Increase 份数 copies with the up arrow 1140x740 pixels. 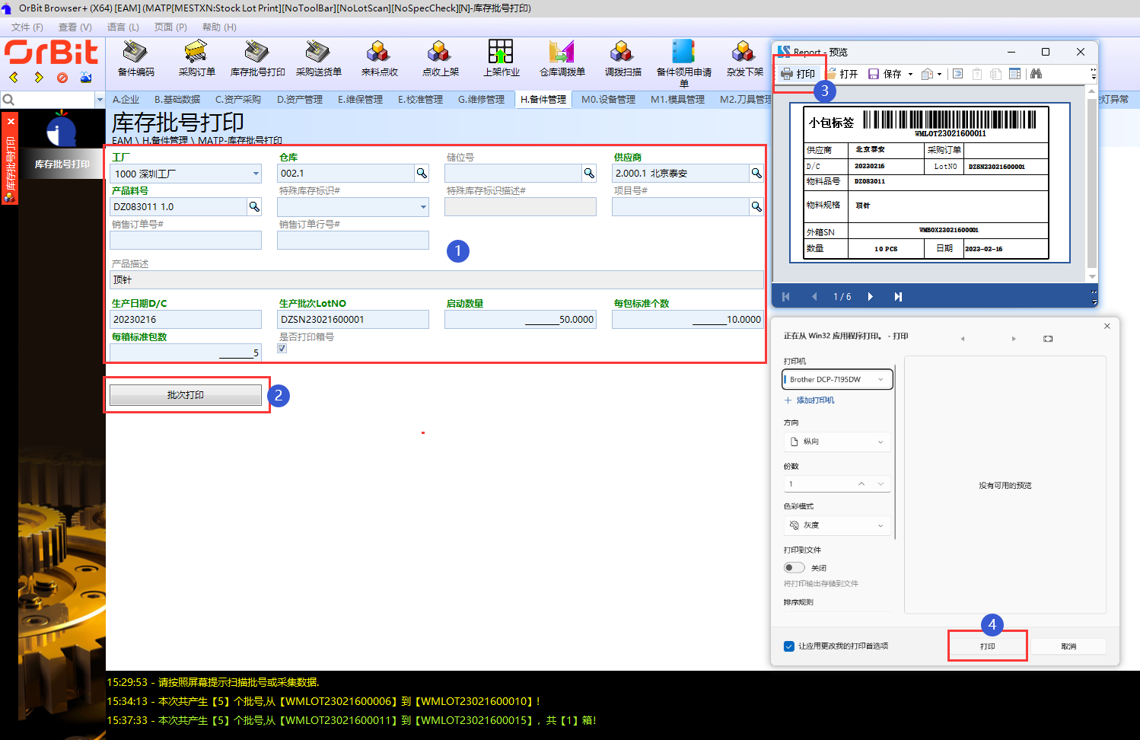coord(861,483)
